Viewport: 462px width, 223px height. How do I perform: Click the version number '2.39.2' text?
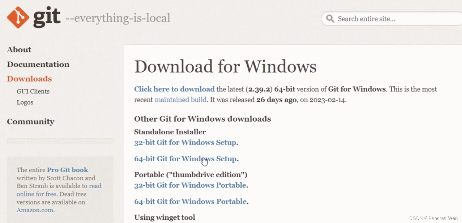click(259, 89)
